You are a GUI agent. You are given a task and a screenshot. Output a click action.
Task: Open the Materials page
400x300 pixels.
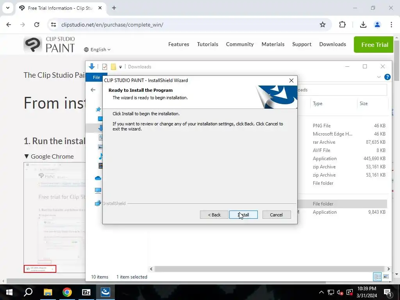tap(273, 44)
